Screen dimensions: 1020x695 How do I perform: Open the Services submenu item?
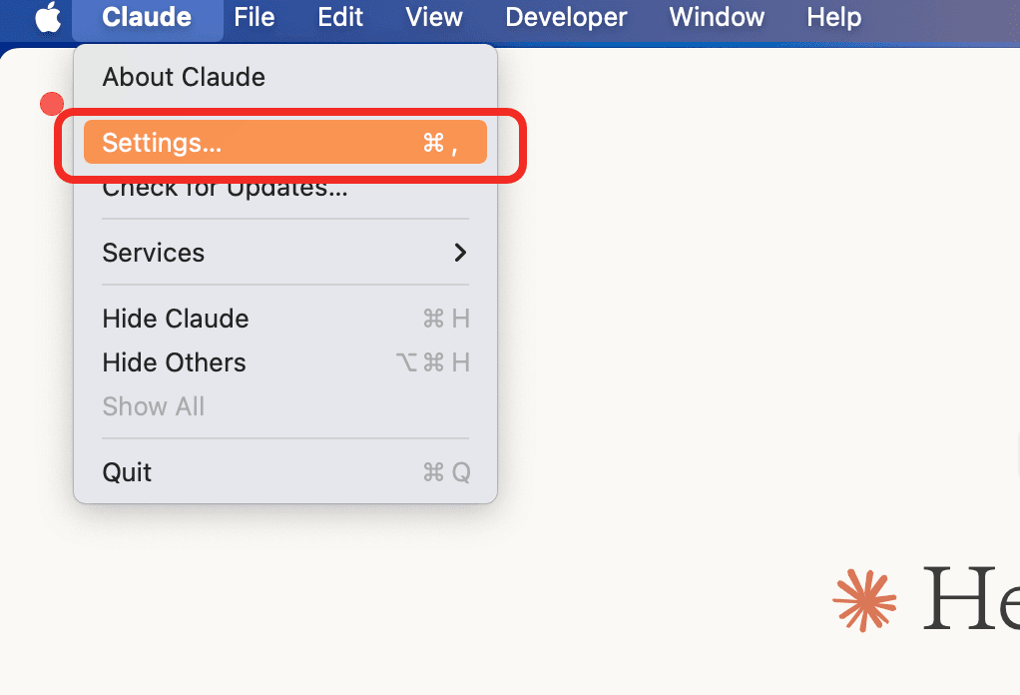coord(284,253)
